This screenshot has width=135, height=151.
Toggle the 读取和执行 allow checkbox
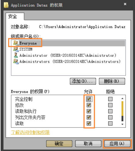pyautogui.click(x=89, y=111)
